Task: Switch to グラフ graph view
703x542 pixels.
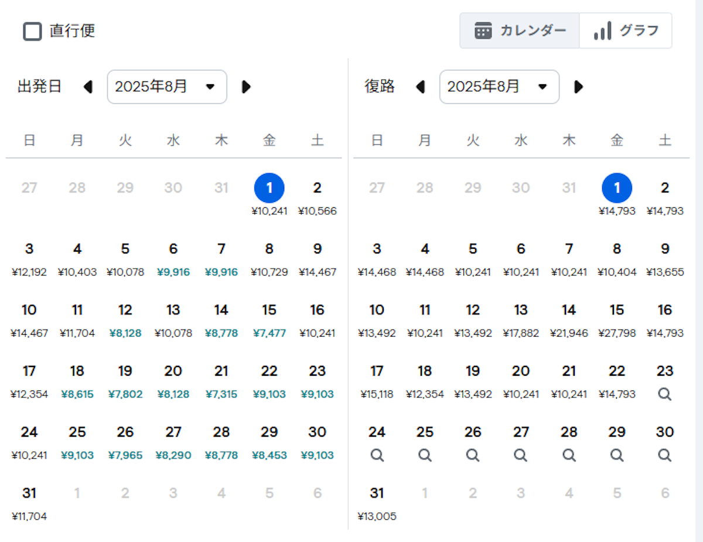Action: click(x=626, y=31)
